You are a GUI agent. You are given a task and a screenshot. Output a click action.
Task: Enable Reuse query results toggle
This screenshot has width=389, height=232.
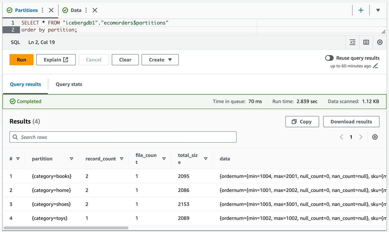click(329, 58)
